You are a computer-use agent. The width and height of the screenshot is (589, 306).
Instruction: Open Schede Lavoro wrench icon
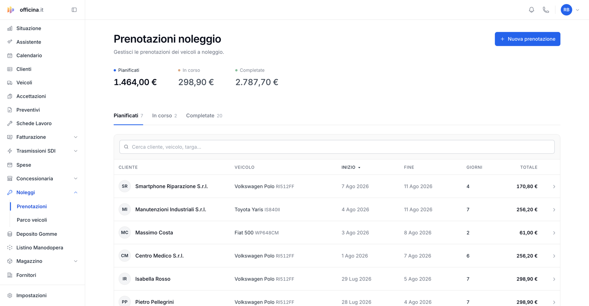(10, 123)
